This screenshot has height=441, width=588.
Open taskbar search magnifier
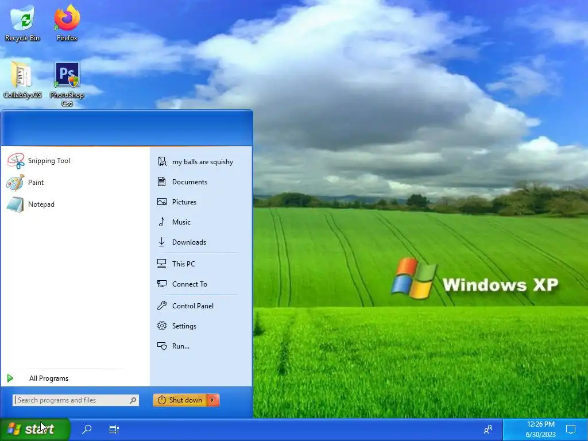(87, 429)
